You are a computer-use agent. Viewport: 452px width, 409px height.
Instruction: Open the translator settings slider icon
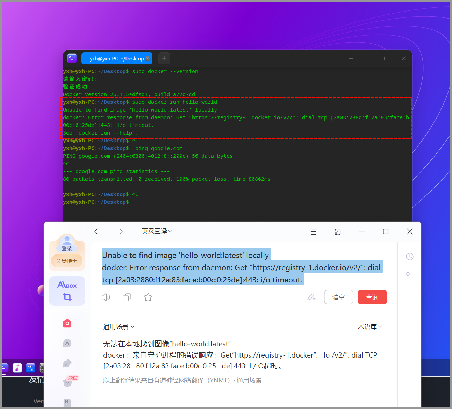coord(410,275)
